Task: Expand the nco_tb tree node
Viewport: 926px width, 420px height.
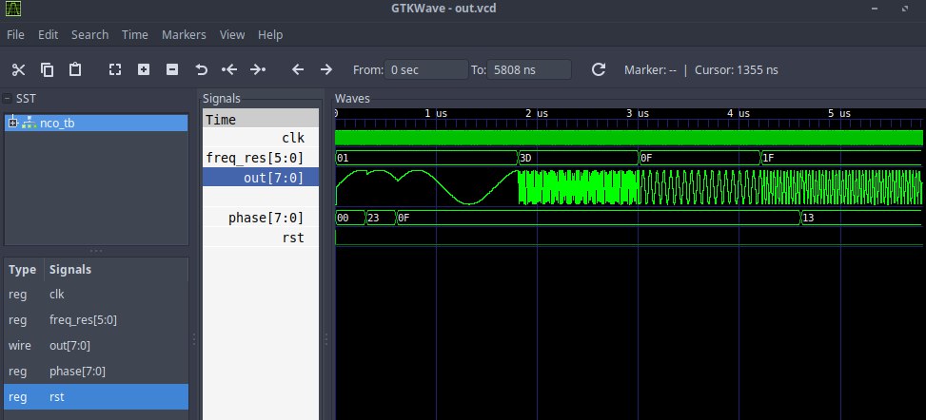Action: 13,123
